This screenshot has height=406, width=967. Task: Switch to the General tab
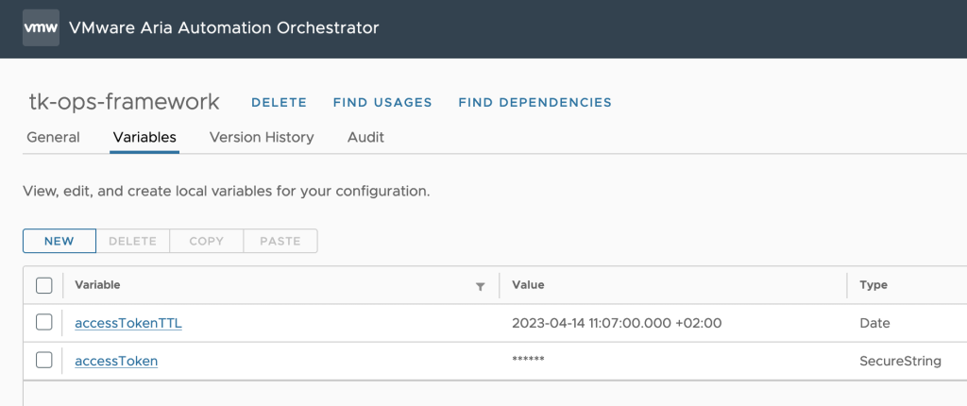[53, 137]
